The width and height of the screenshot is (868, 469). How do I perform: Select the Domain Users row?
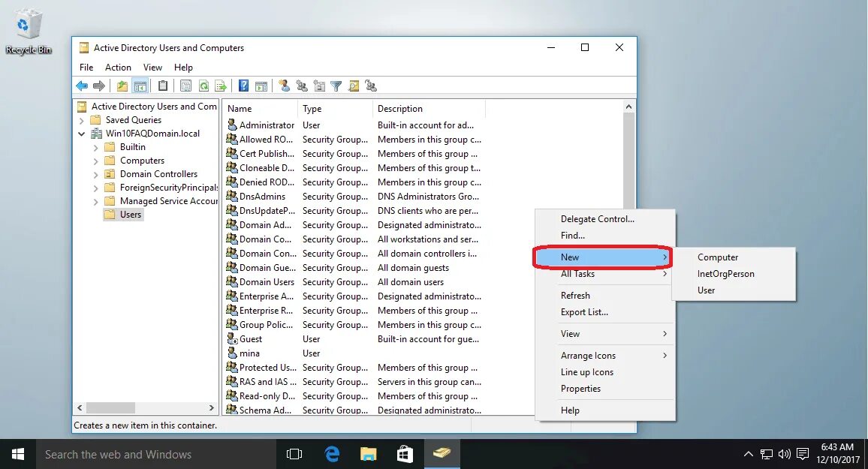point(354,282)
